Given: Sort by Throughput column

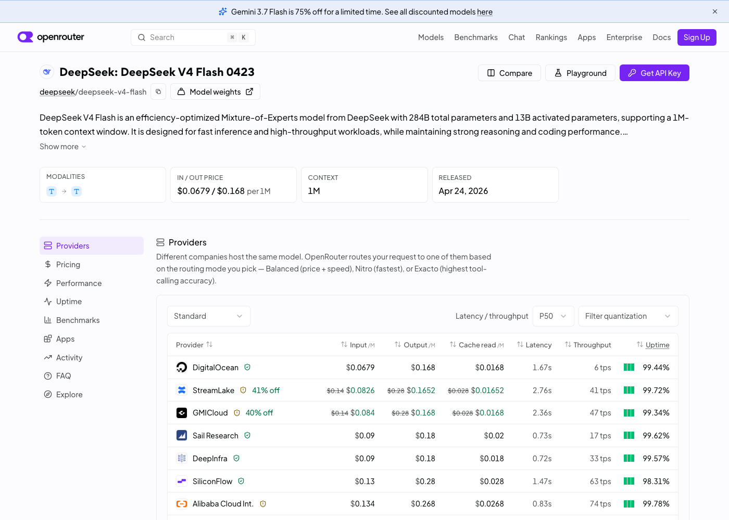Looking at the screenshot, I should (588, 345).
